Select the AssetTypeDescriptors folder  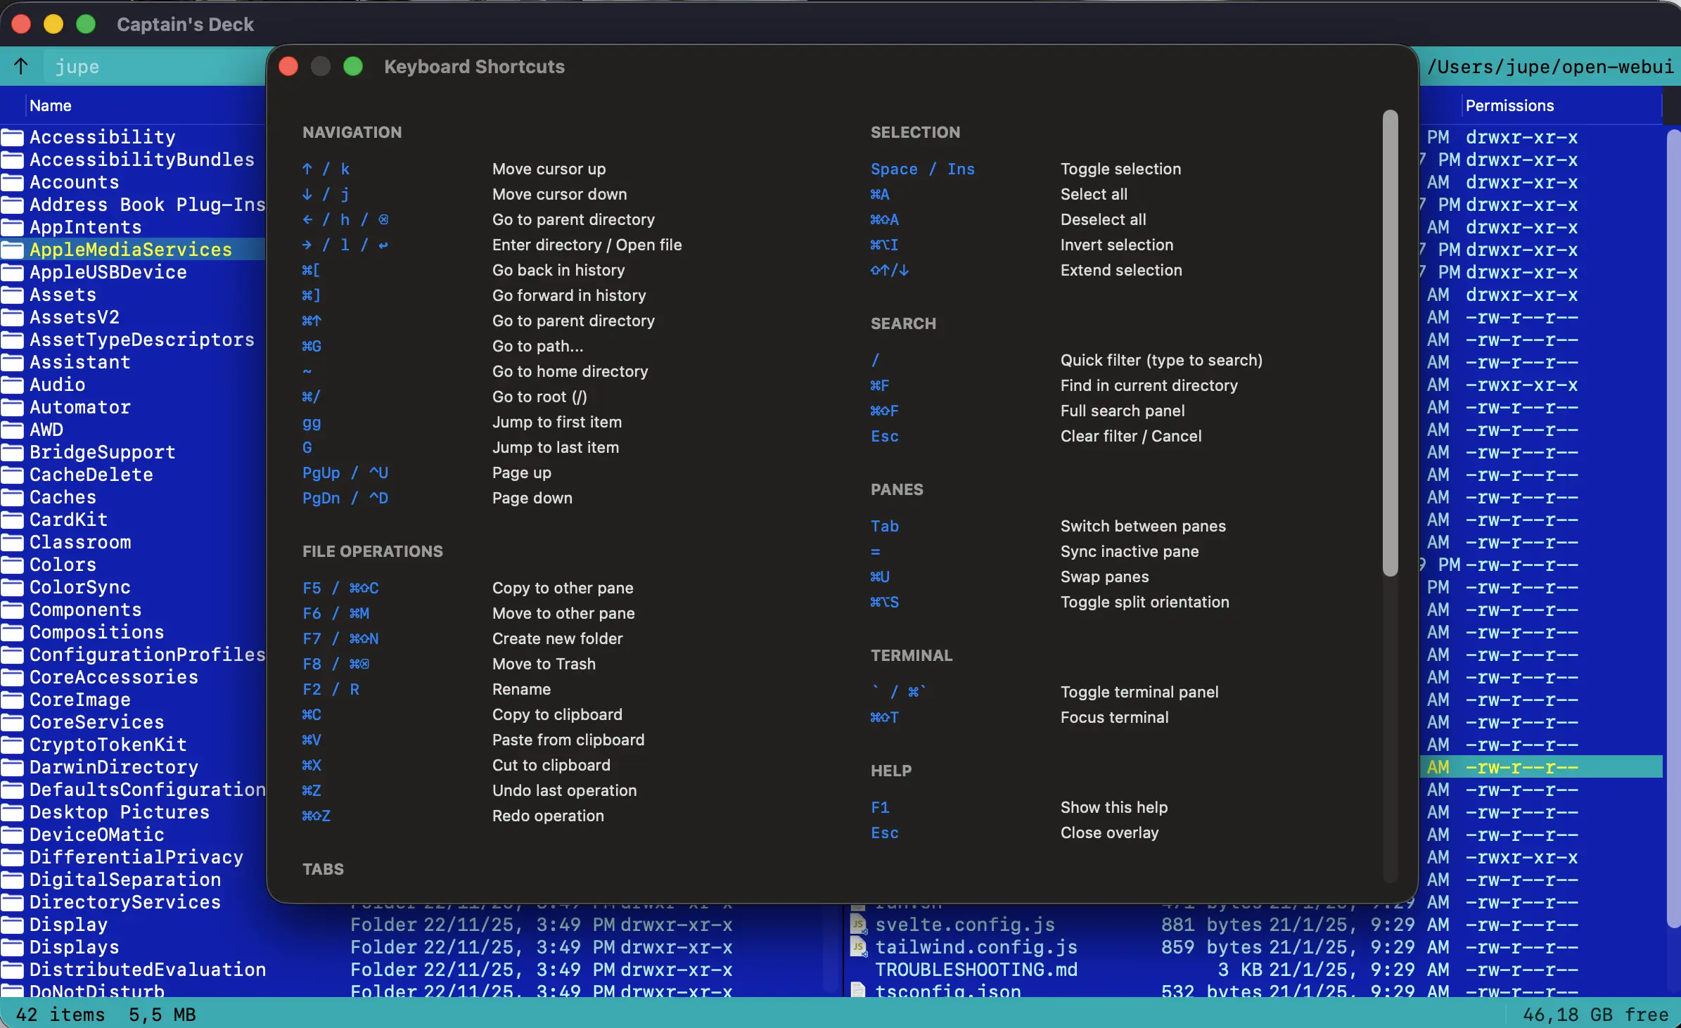point(142,340)
